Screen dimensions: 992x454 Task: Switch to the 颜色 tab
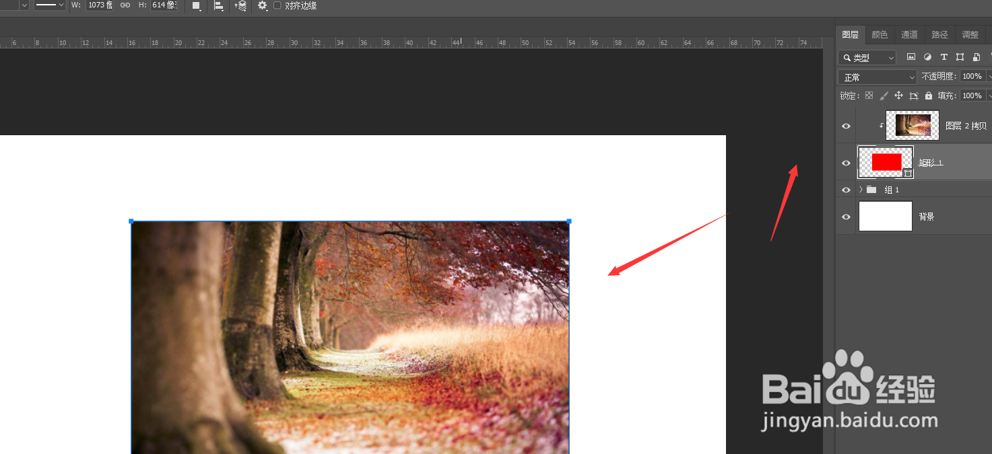pyautogui.click(x=880, y=35)
